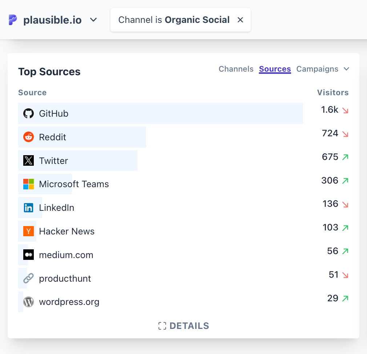The image size is (367, 354).
Task: Select the Hacker News Y icon
Action: tap(28, 231)
